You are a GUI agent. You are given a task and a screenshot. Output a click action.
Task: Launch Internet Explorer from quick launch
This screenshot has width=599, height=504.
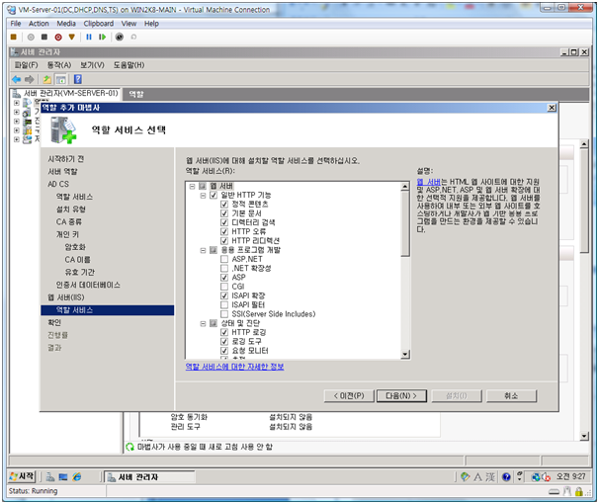pyautogui.click(x=77, y=477)
